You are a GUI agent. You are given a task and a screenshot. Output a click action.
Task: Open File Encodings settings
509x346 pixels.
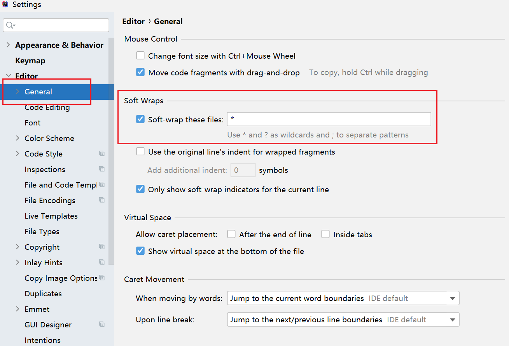[50, 200]
